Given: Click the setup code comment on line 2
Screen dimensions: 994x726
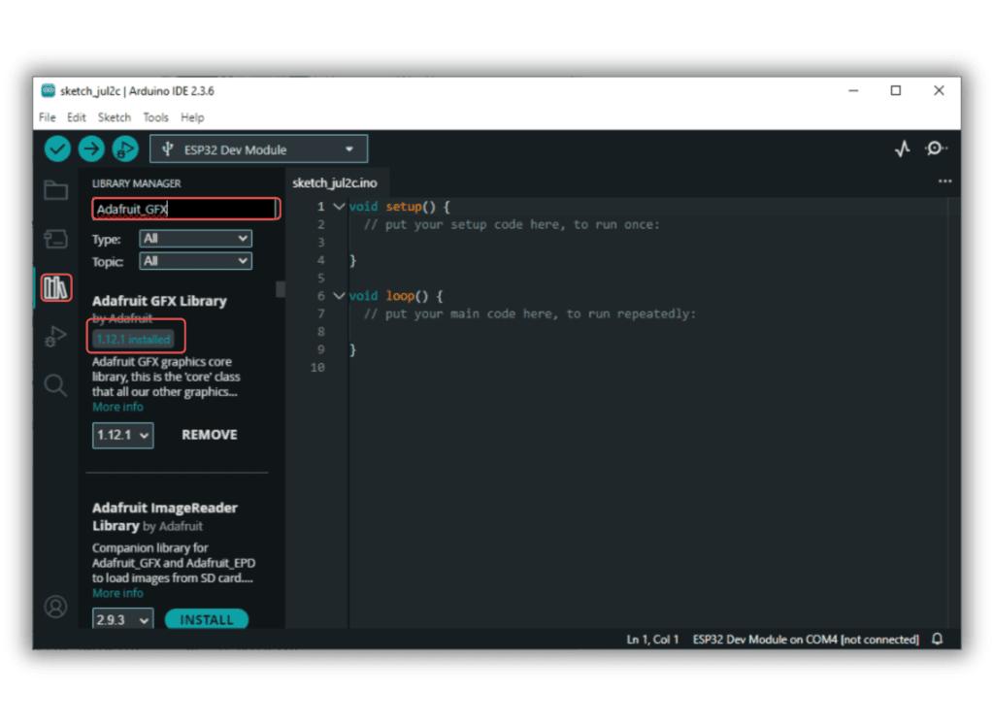Looking at the screenshot, I should pos(512,224).
